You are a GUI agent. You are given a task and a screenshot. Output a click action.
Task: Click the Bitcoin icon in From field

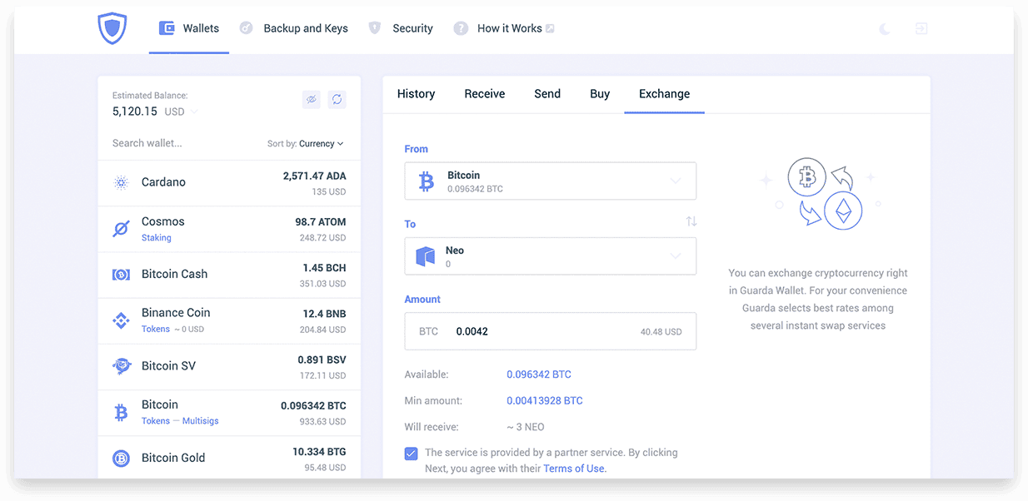(427, 181)
